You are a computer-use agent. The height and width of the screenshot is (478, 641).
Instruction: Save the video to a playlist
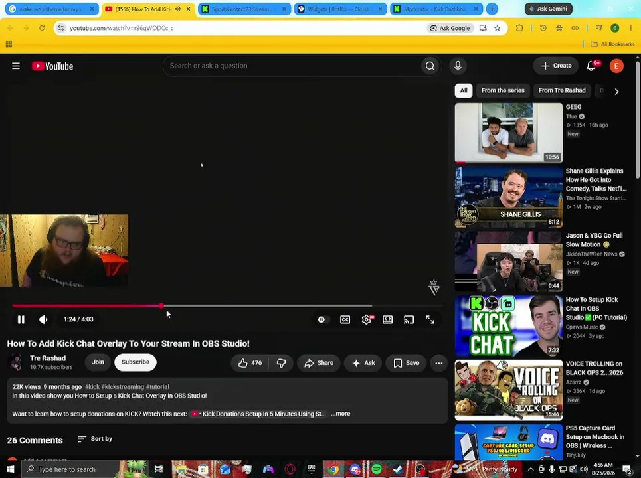coord(407,363)
